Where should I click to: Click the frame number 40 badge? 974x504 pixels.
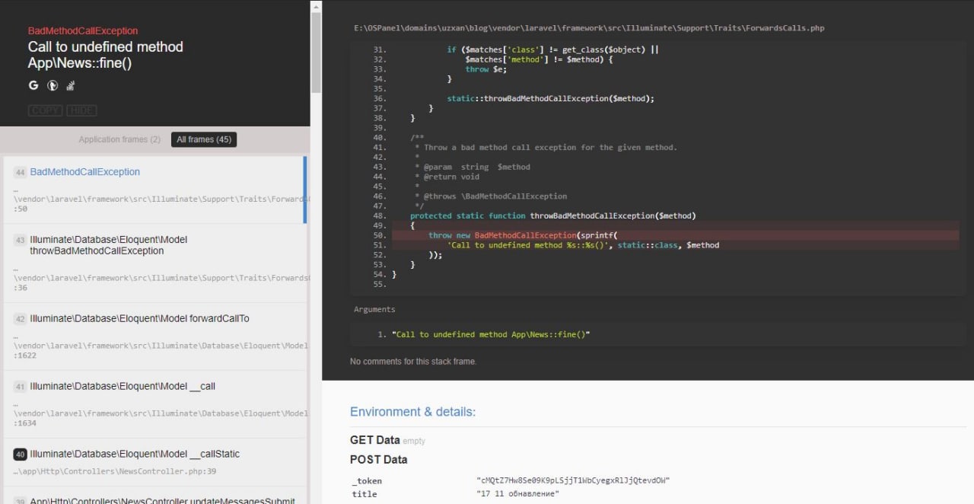21,455
